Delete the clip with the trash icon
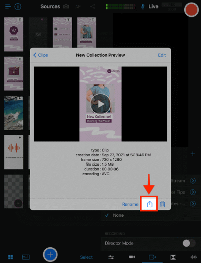The image size is (201, 263). coord(163,204)
